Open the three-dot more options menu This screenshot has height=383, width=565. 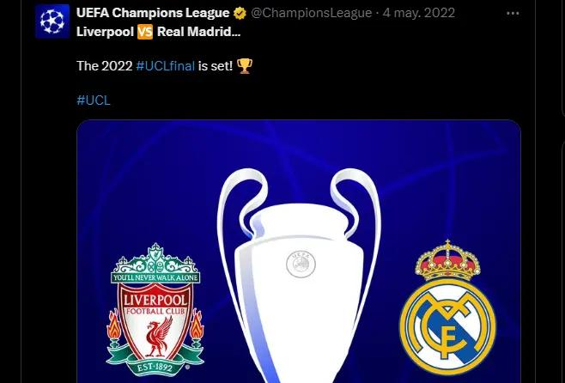(513, 14)
